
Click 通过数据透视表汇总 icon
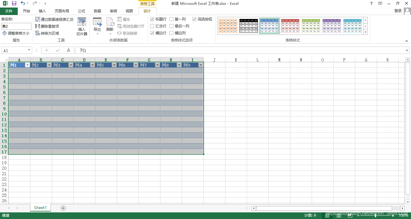[38, 19]
